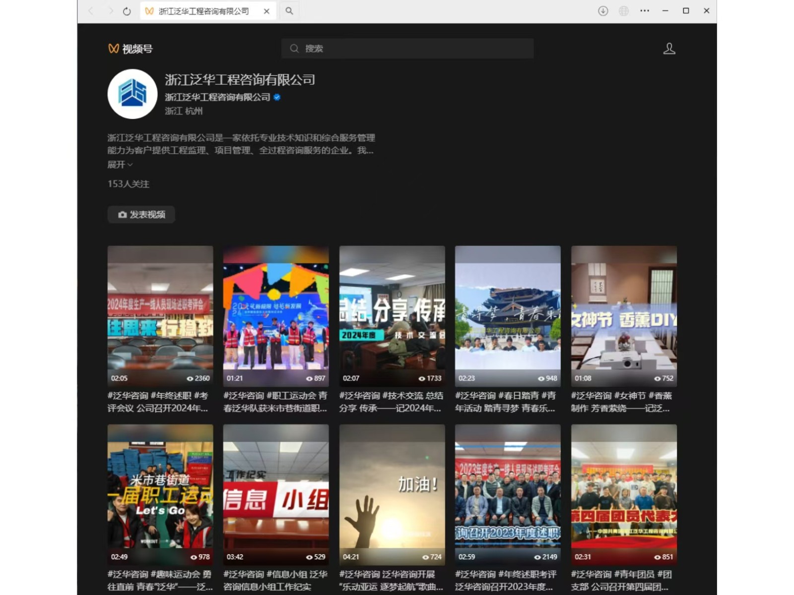Click the 视频号 logo
794x595 pixels.
tap(131, 49)
